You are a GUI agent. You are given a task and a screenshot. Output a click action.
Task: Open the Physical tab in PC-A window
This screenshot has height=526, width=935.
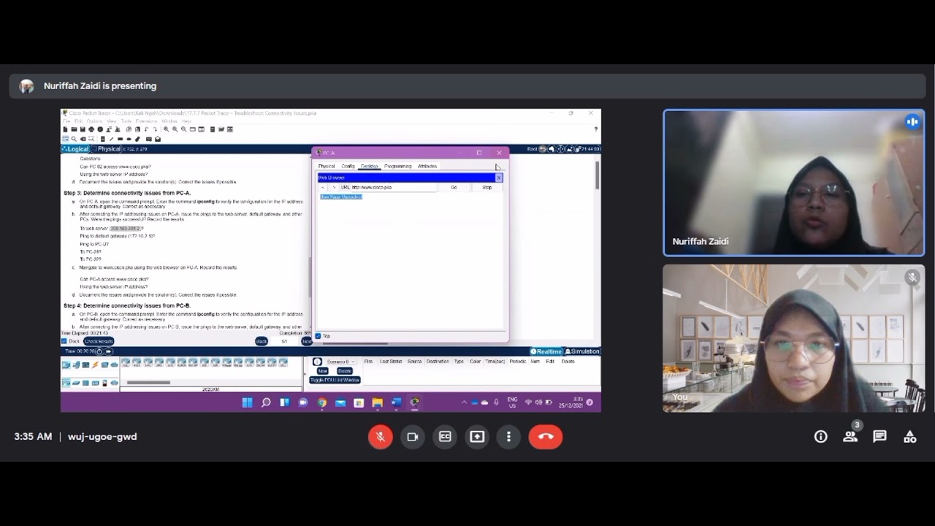pos(327,167)
